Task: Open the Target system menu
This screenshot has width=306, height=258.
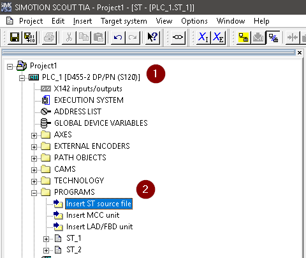Action: [124, 21]
